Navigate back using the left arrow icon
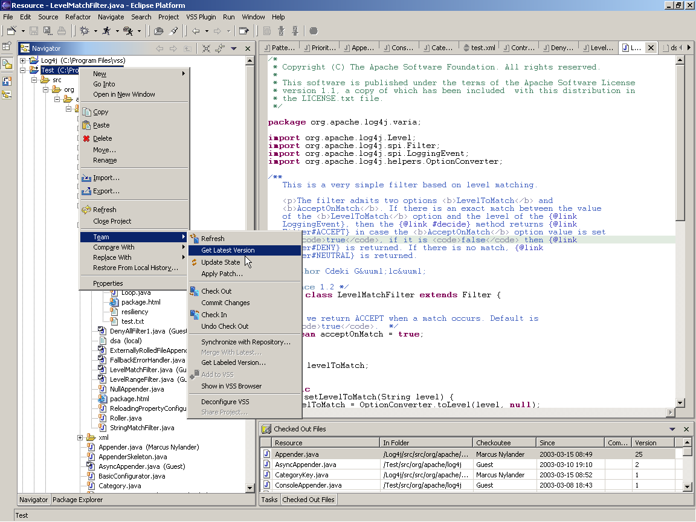Viewport: 696px width, 522px height. [196, 31]
